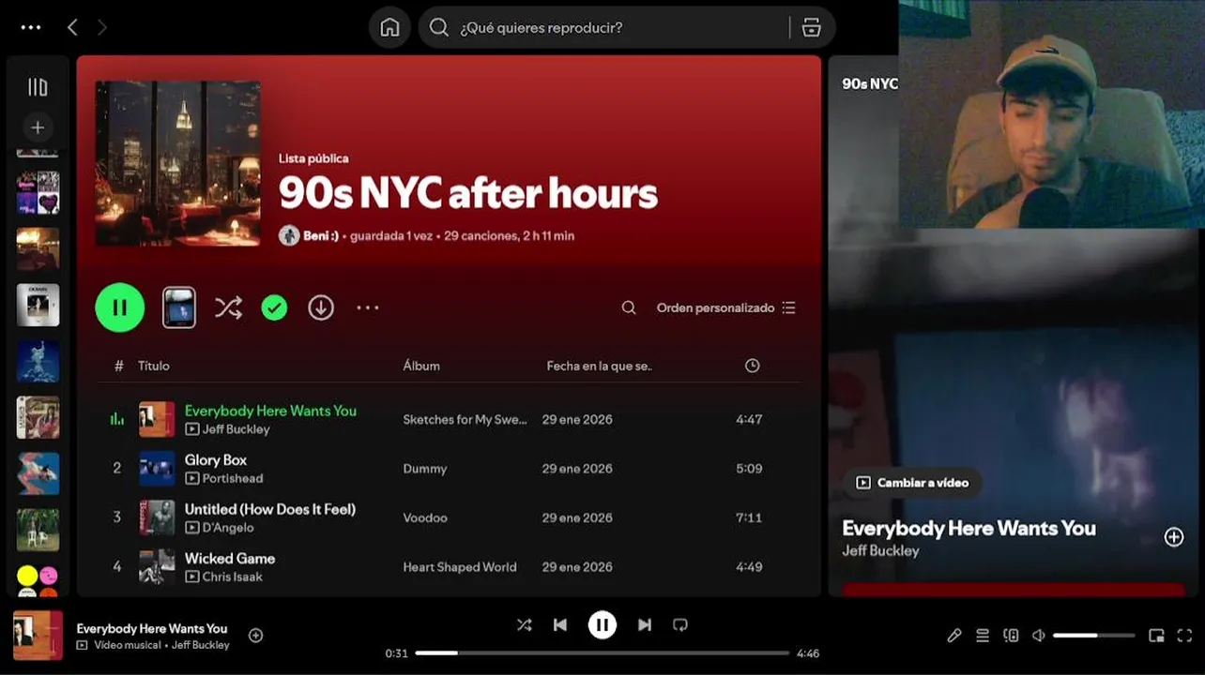Click the now-playing album art in bottom bar
Image resolution: width=1205 pixels, height=675 pixels.
coord(38,636)
